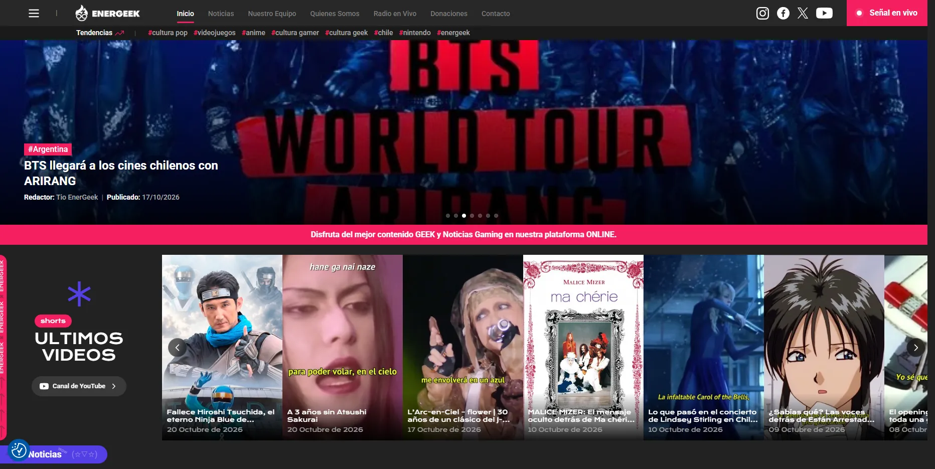
Task: Open the Lindsey Stirling concert video
Action: [704, 348]
